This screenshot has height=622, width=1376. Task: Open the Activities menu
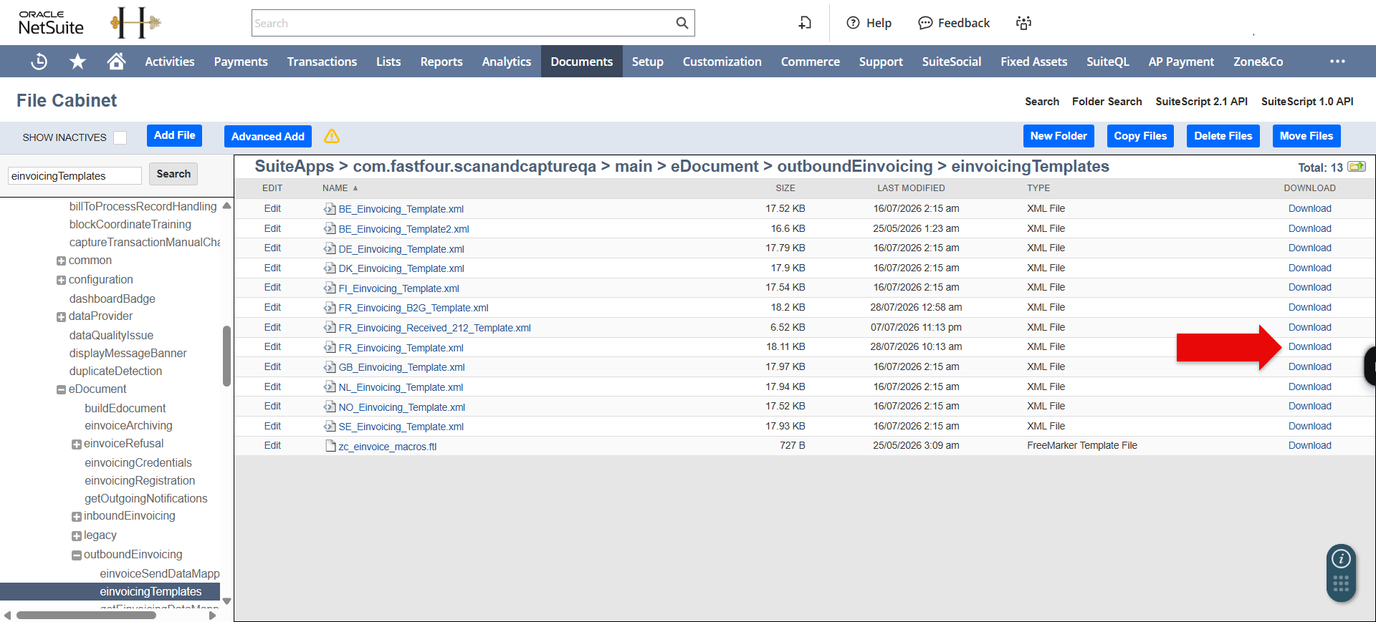click(170, 62)
